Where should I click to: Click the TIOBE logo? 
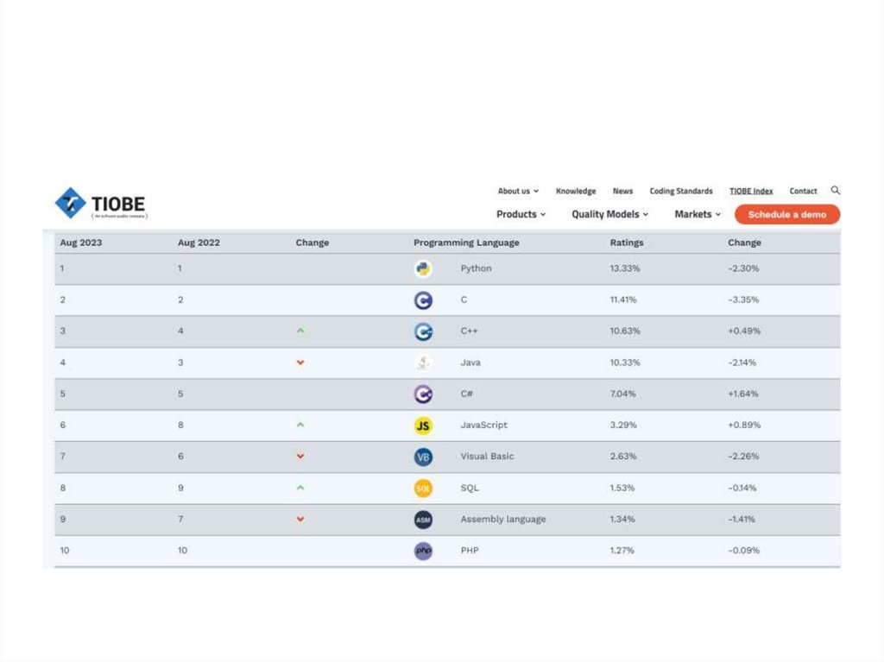[x=101, y=203]
